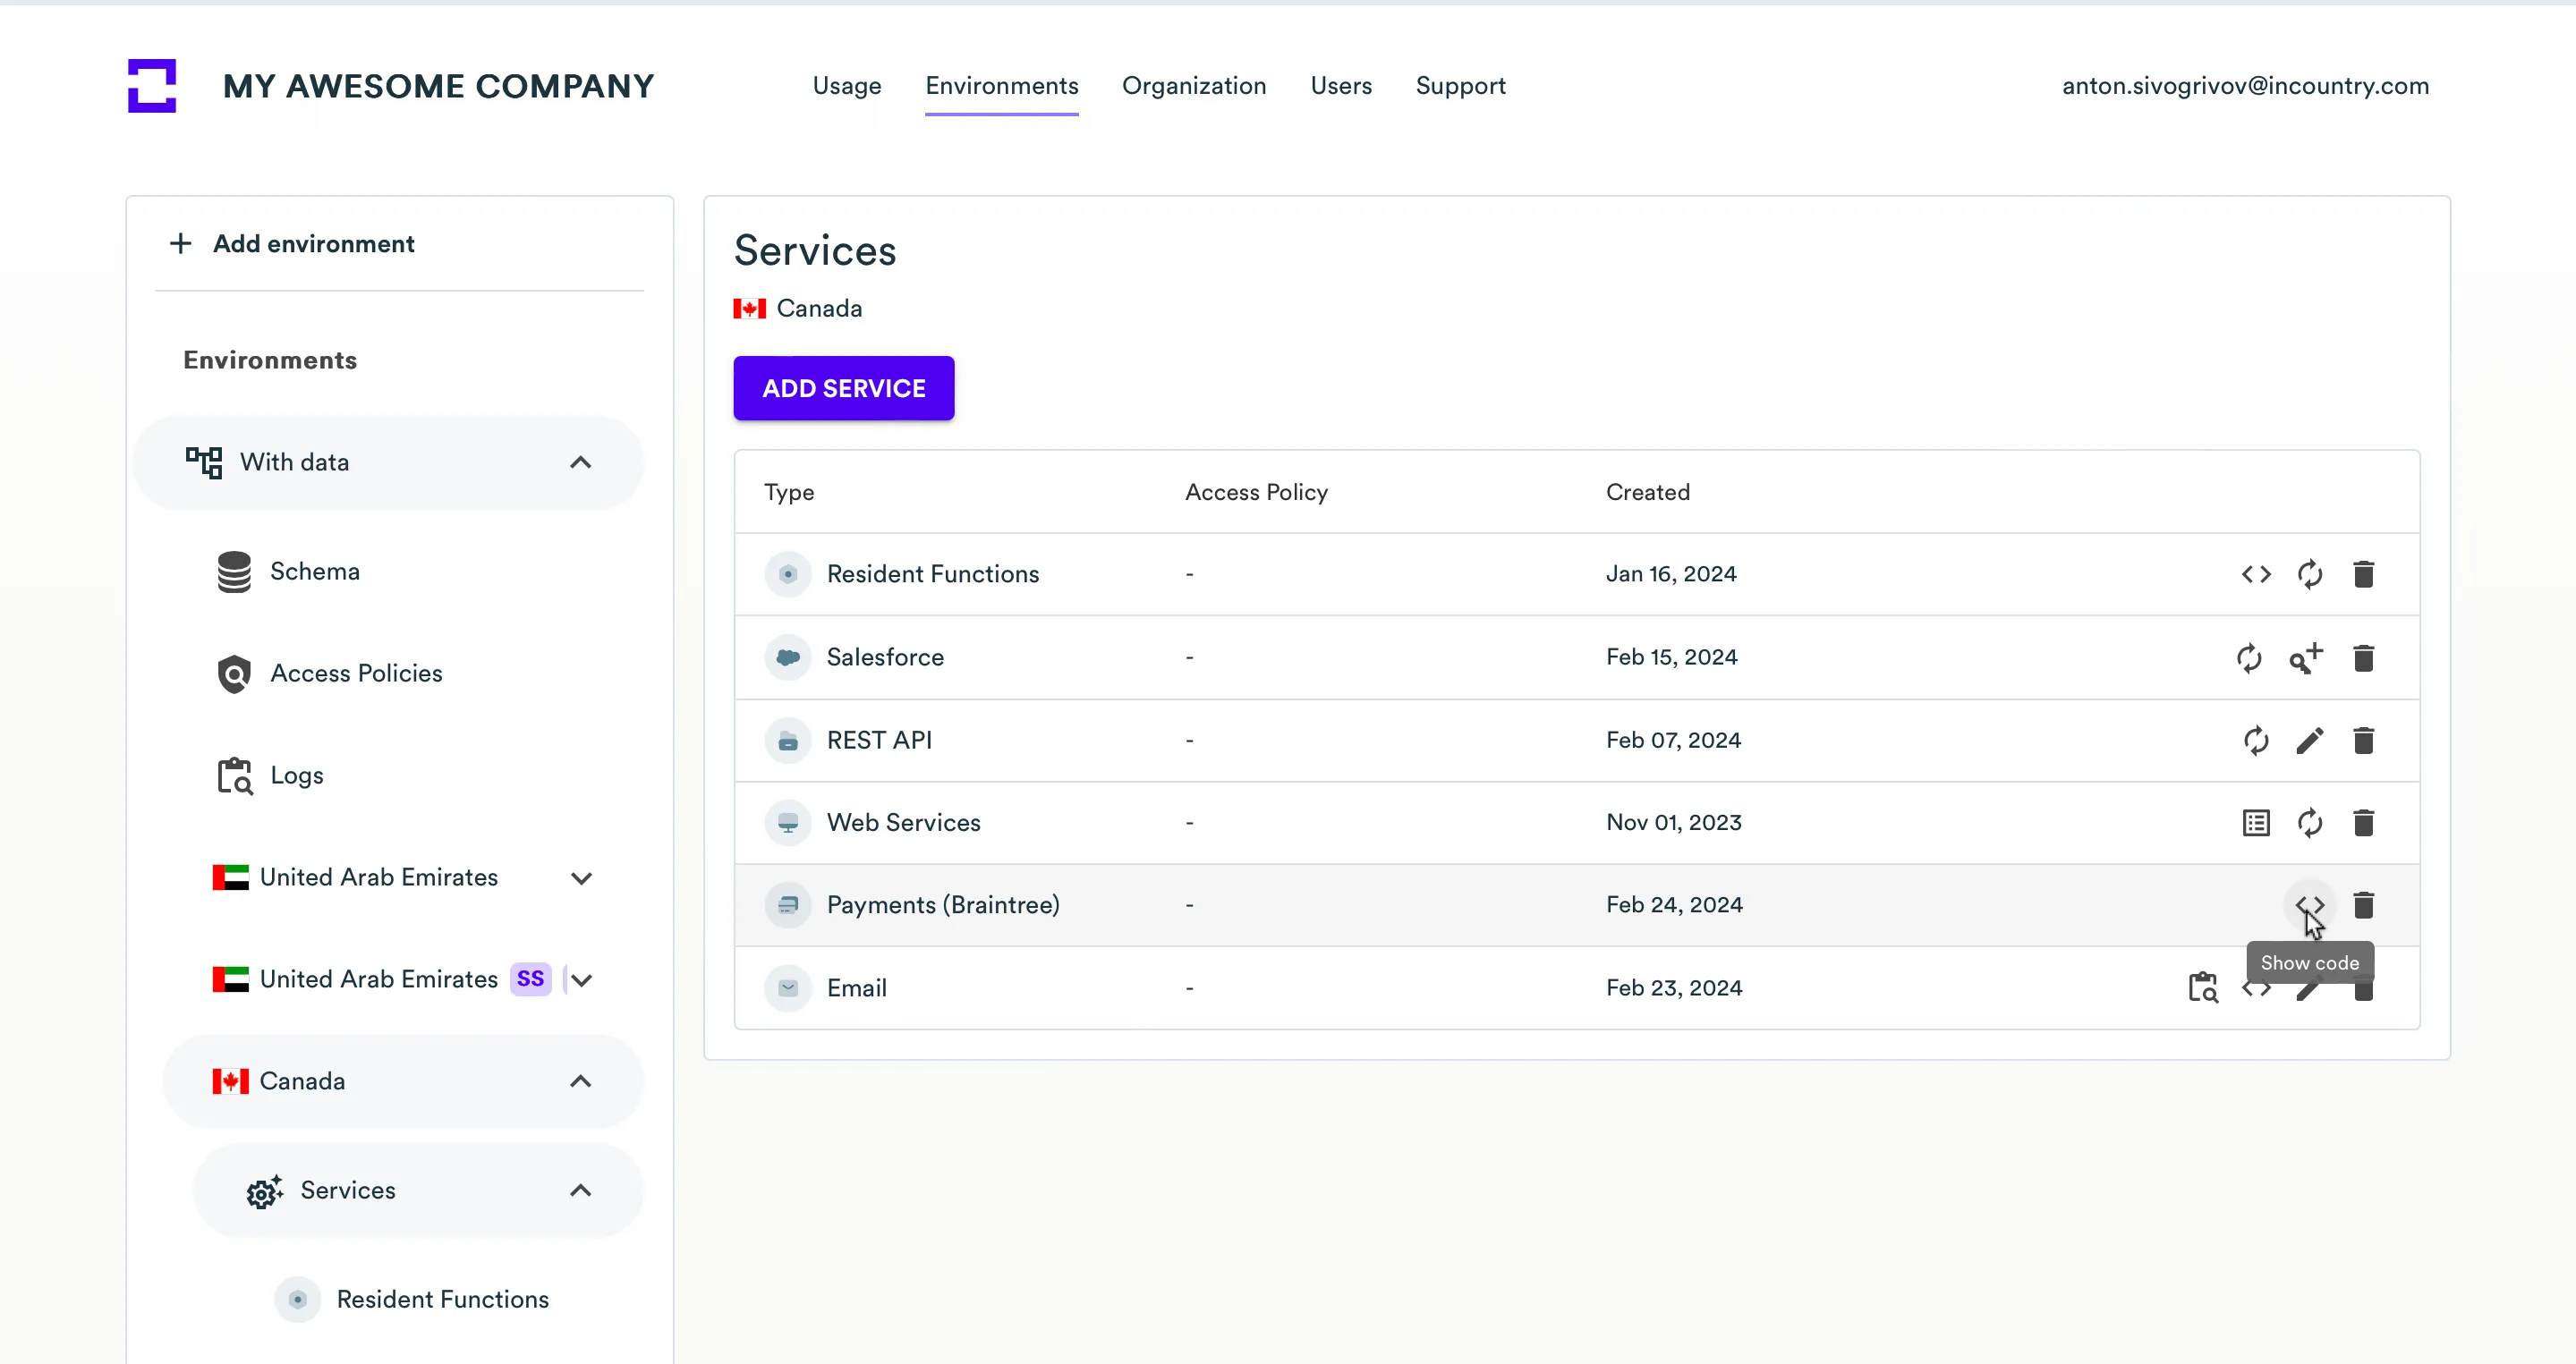The width and height of the screenshot is (2576, 1364).
Task: Expand the United Arab Emirates SS item
Action: (x=582, y=980)
